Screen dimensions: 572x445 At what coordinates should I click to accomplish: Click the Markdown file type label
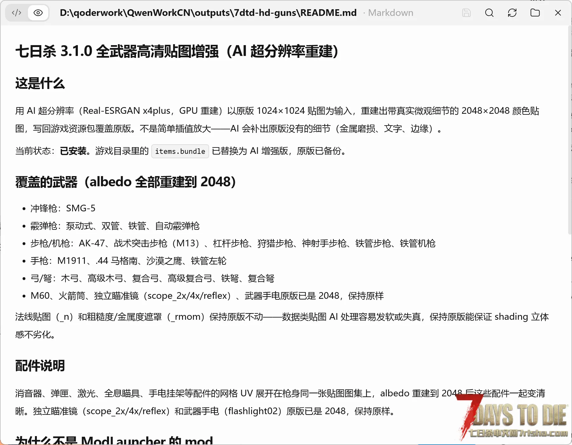pos(391,13)
